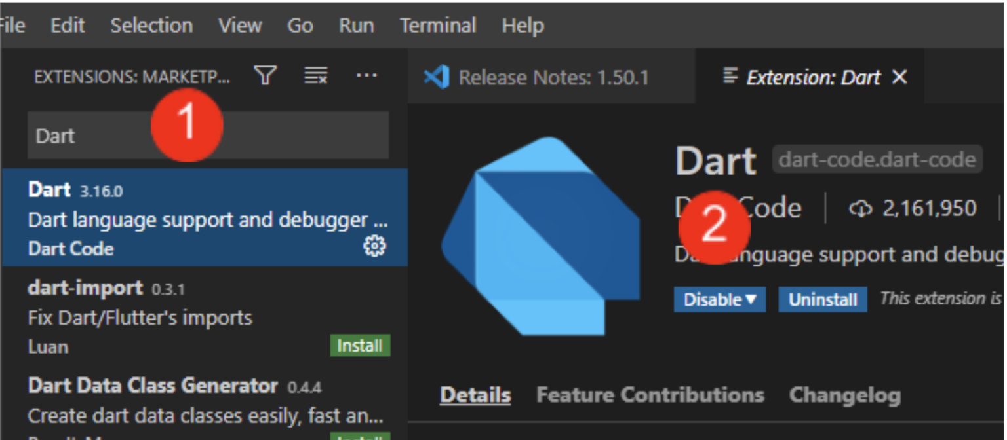
Task: Open the Run menu
Action: [x=357, y=26]
